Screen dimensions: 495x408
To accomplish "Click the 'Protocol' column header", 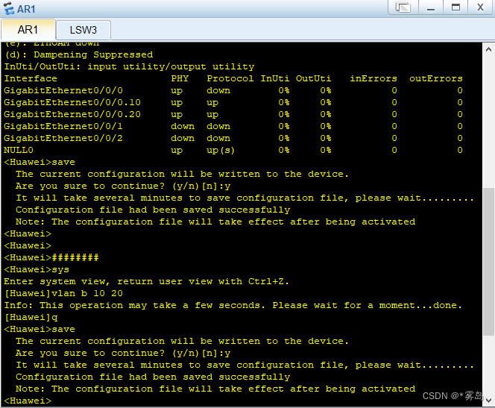I will pyautogui.click(x=230, y=78).
